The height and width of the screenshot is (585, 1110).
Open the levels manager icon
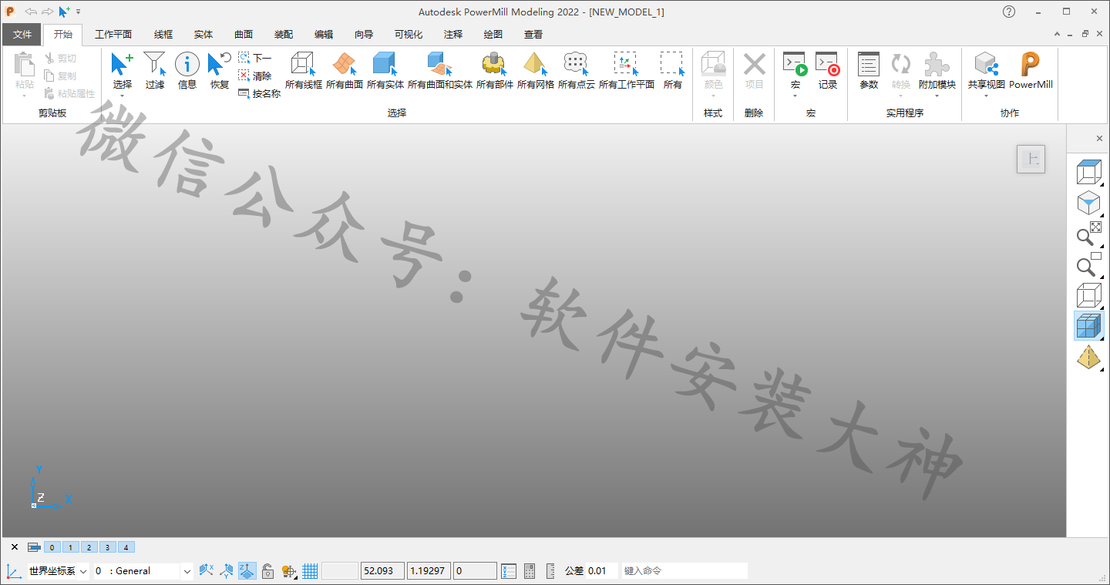34,547
